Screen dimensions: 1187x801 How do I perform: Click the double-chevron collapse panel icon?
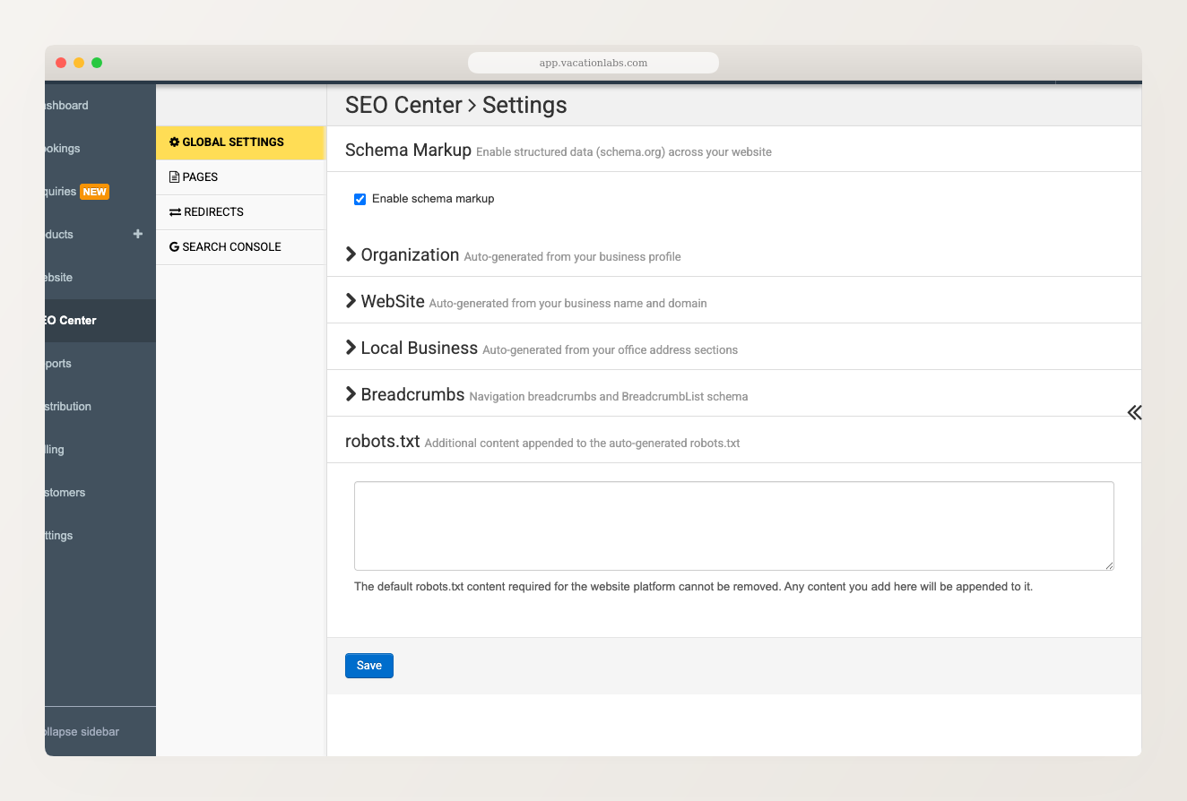[x=1134, y=412]
